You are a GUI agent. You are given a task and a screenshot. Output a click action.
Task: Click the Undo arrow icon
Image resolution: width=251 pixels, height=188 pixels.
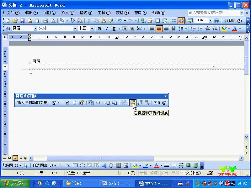pyautogui.click(x=120, y=21)
